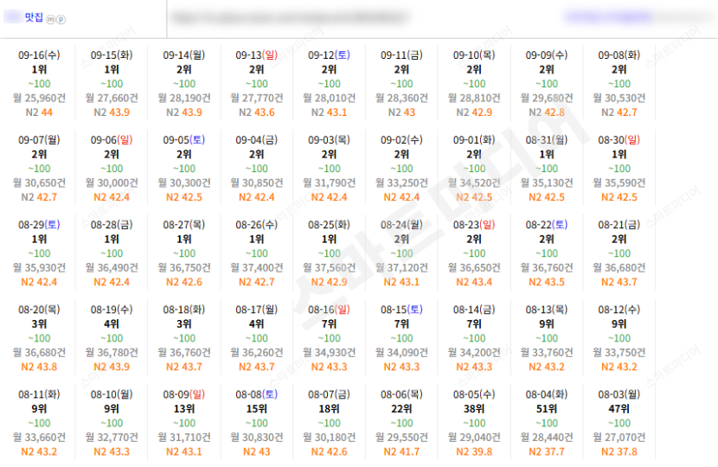This screenshot has height=467, width=718.
Task: Open the blurred blue link at top right
Action: point(609,17)
